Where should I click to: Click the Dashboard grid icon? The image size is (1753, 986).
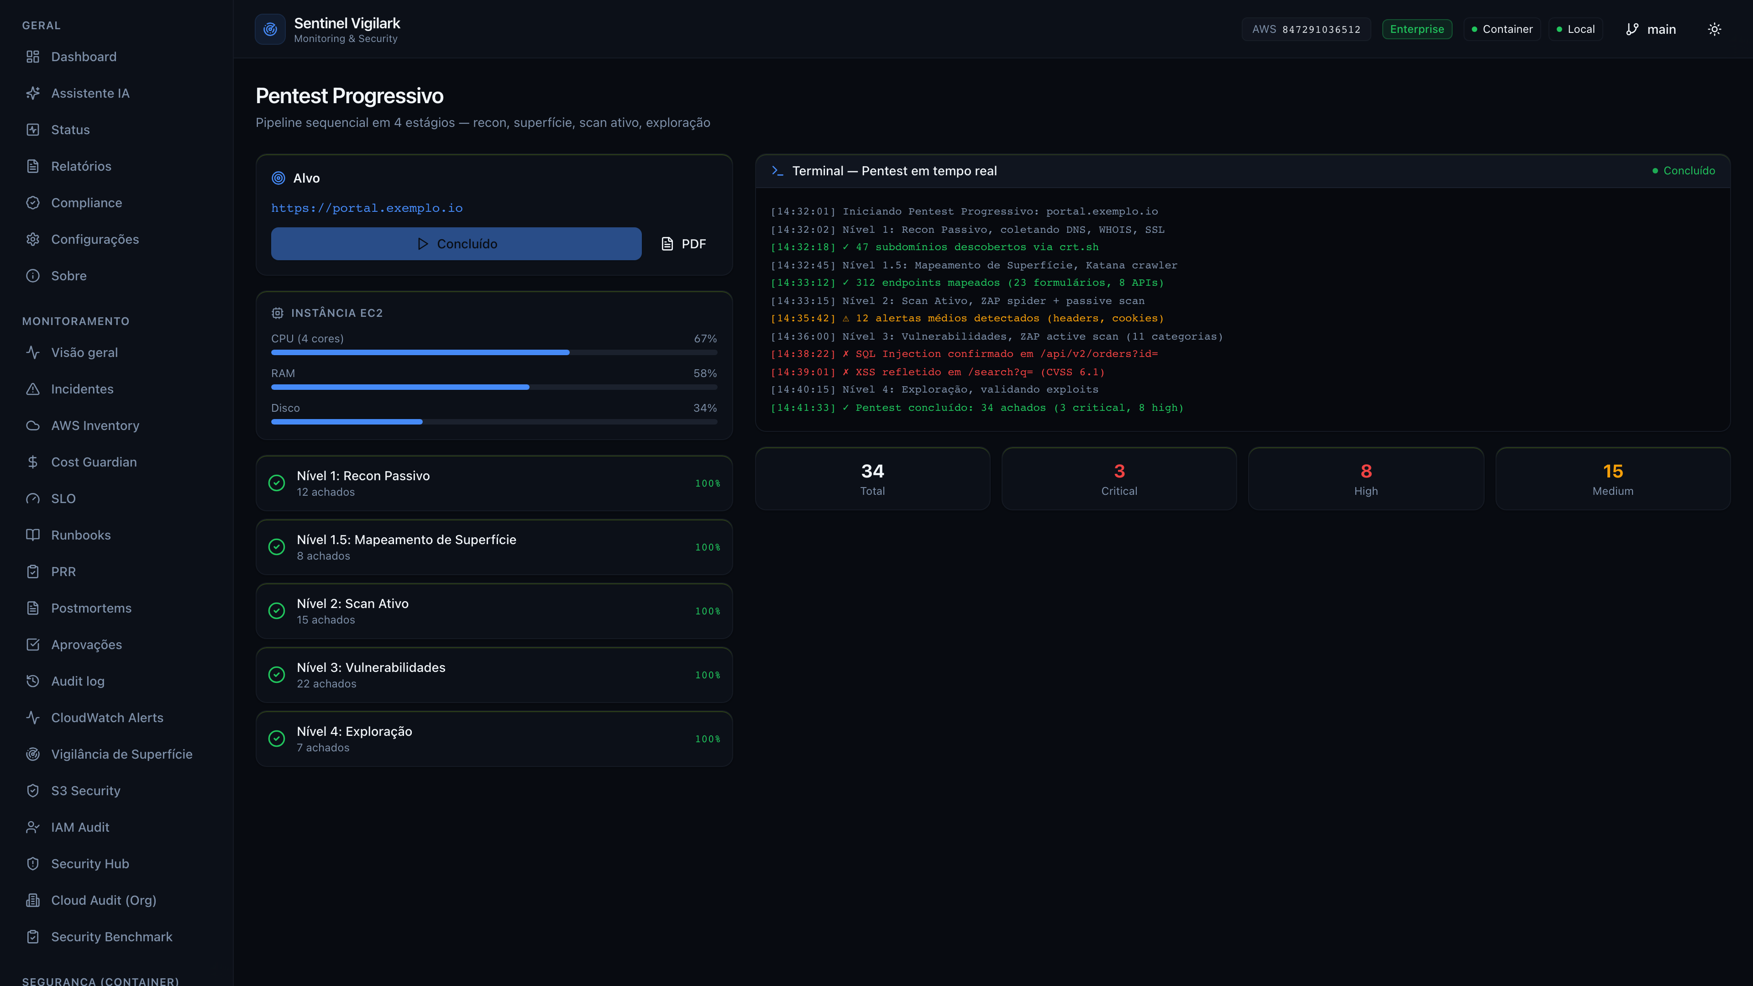click(x=33, y=57)
